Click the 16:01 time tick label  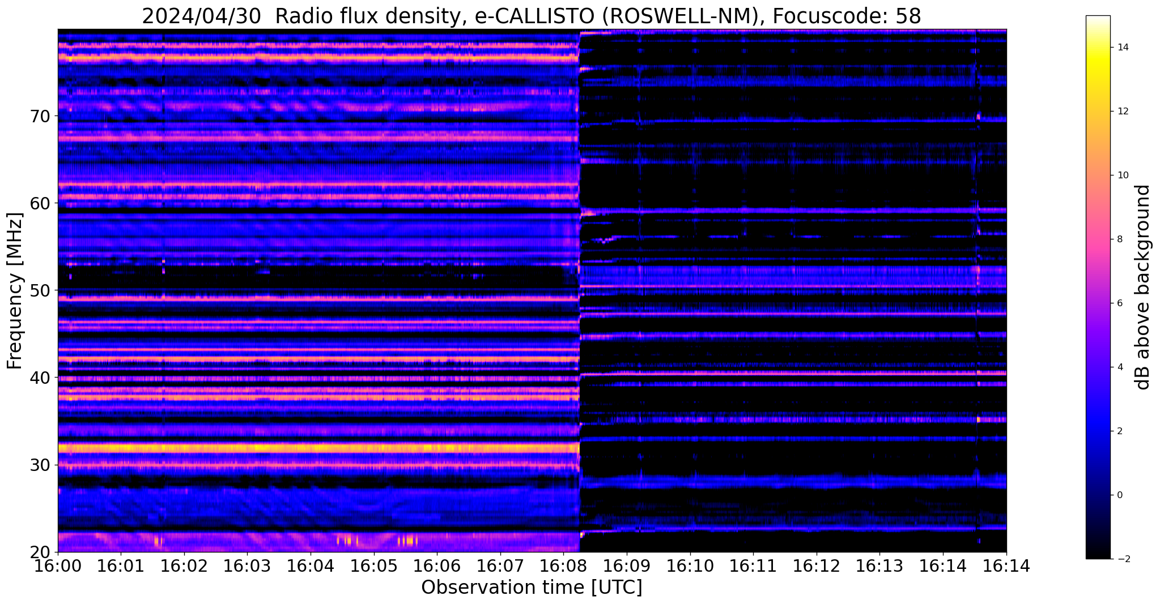tap(120, 566)
